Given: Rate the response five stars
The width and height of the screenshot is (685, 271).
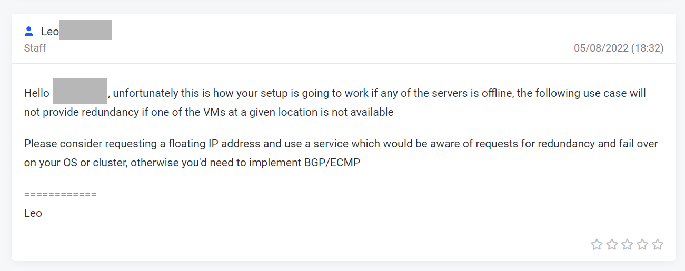Looking at the screenshot, I should click(x=657, y=244).
